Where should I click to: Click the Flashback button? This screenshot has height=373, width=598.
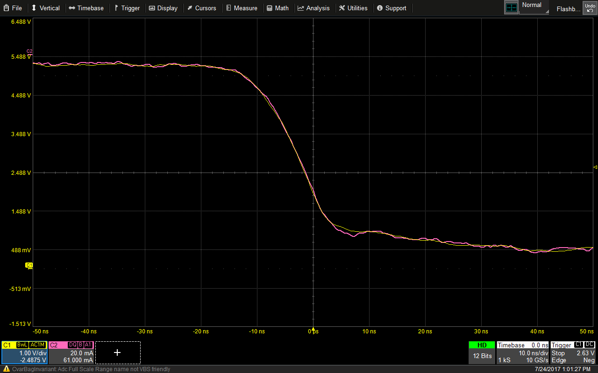coord(568,9)
